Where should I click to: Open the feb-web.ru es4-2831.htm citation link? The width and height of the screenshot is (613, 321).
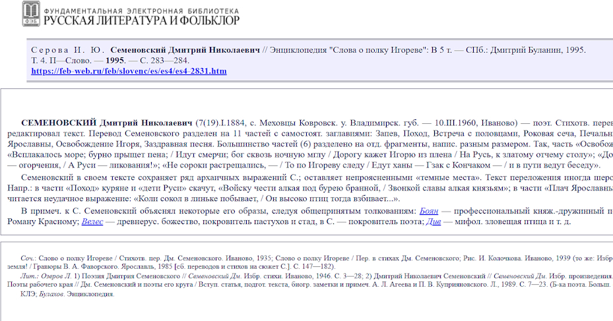(129, 71)
